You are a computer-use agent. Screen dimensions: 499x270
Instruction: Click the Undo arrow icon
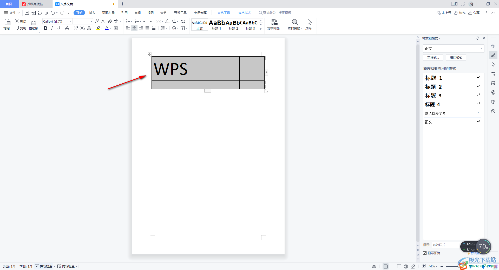pos(53,13)
